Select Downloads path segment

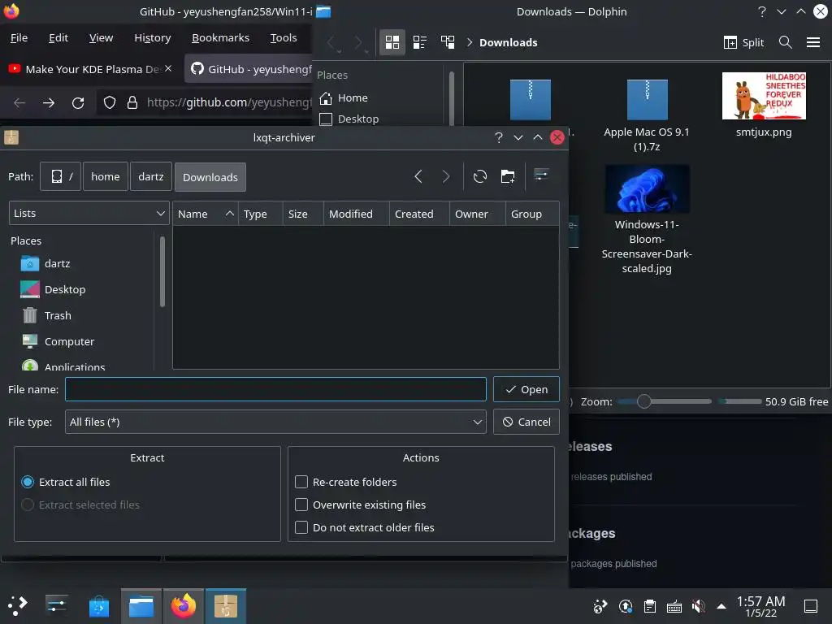pyautogui.click(x=210, y=177)
